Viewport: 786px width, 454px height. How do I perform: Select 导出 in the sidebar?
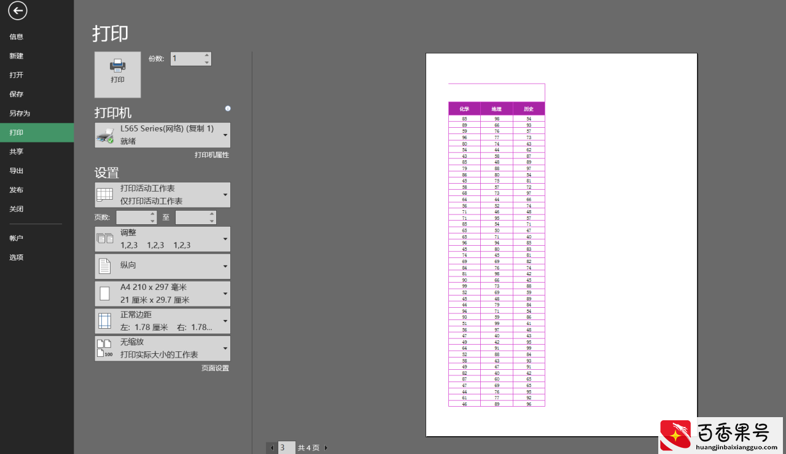(37, 171)
